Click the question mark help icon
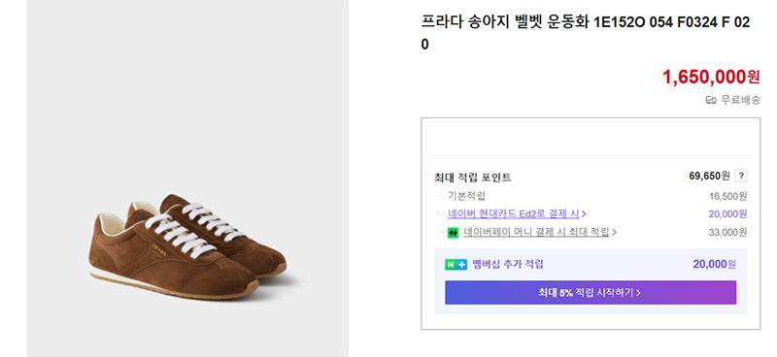This screenshot has width=777, height=357. 741,176
